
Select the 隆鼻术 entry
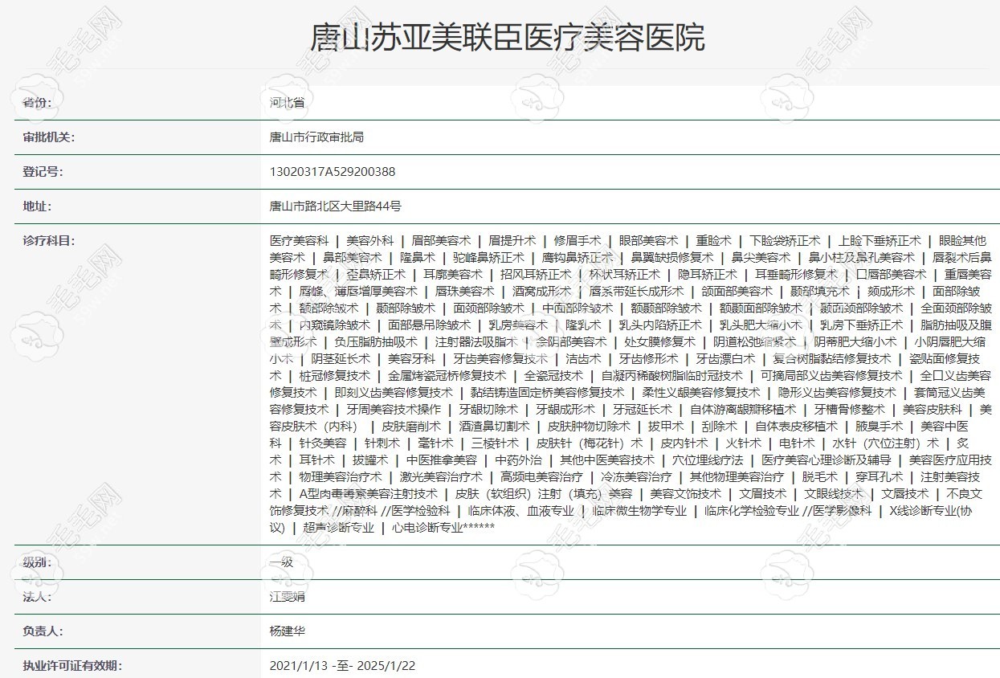click(418, 258)
